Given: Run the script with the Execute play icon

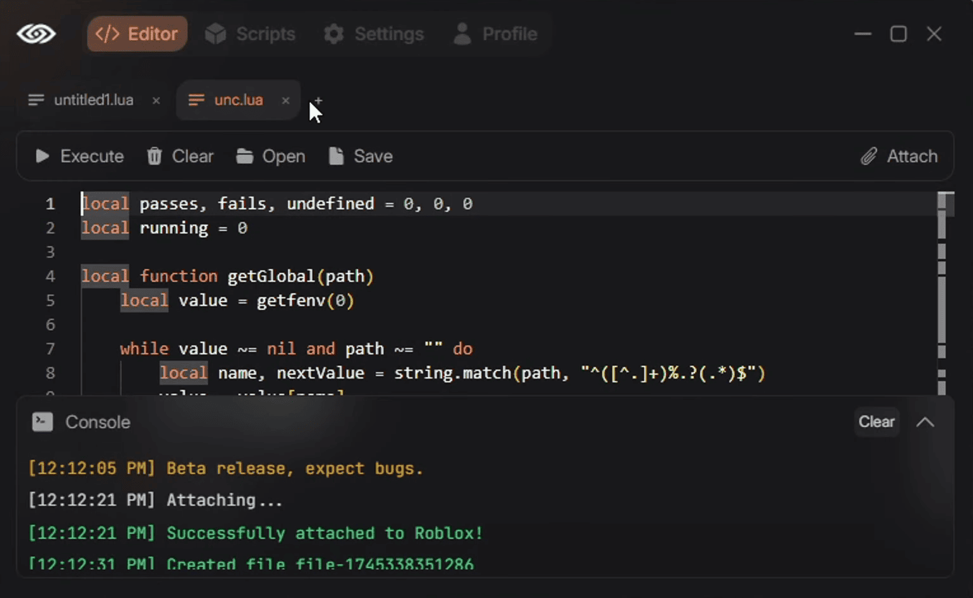Looking at the screenshot, I should coord(41,156).
